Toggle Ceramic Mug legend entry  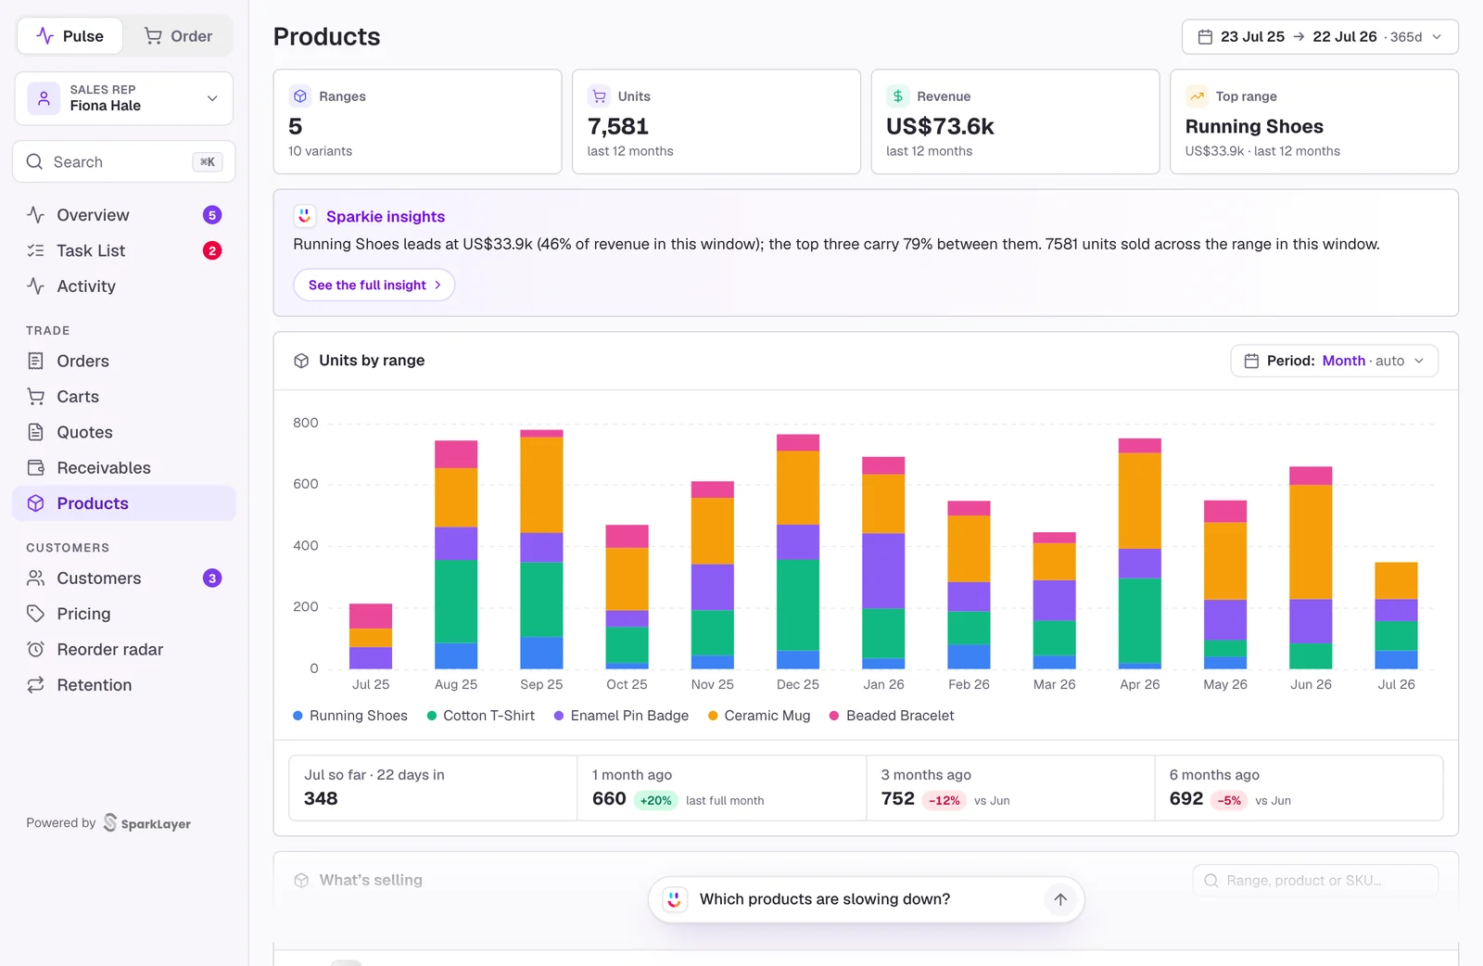[x=759, y=716]
